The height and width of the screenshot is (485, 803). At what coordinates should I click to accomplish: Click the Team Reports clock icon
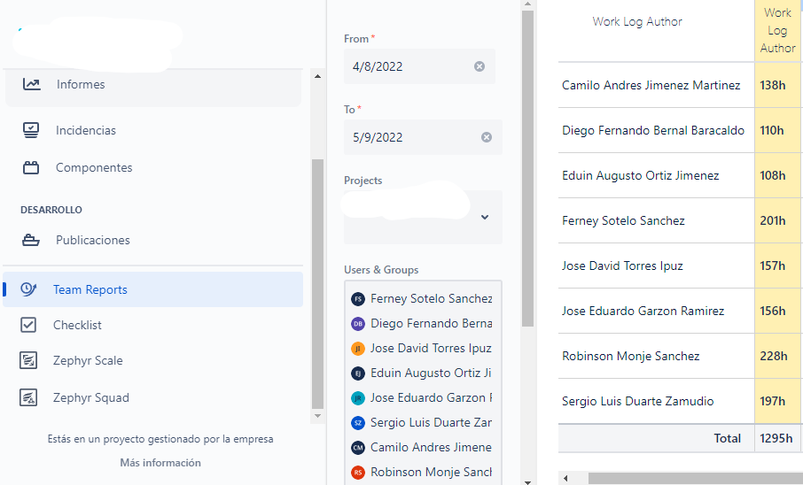pos(28,289)
